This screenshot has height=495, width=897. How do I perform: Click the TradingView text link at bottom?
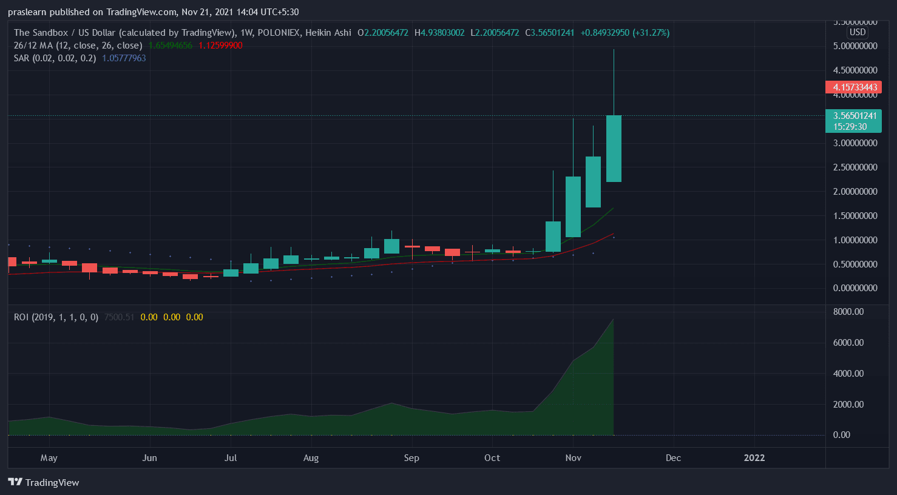pyautogui.click(x=52, y=482)
